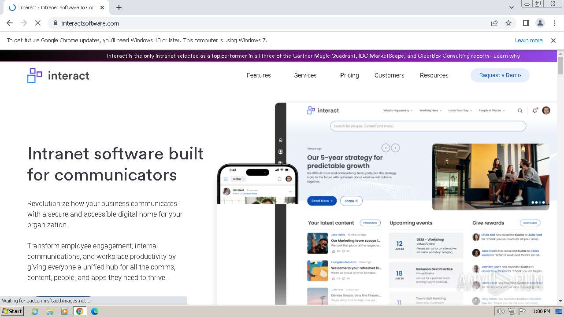Open File Explorer from the taskbar
The width and height of the screenshot is (564, 317).
pyautogui.click(x=50, y=311)
